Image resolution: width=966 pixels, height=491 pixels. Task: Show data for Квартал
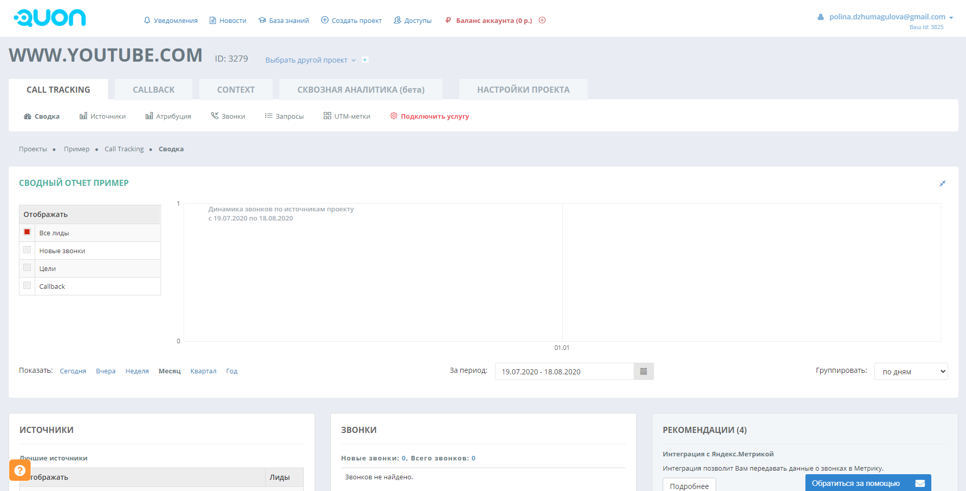pyautogui.click(x=203, y=371)
